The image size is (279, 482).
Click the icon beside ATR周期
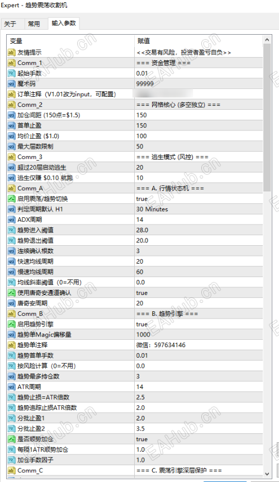tap(11, 387)
